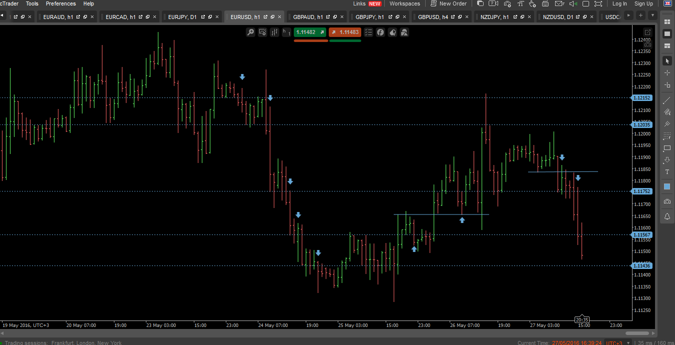
Task: Open the blue drawing color swatch
Action: tap(667, 186)
